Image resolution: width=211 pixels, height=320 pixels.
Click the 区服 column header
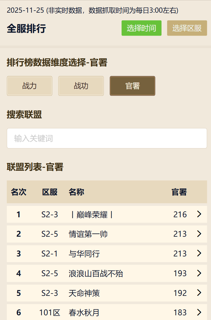(x=50, y=192)
